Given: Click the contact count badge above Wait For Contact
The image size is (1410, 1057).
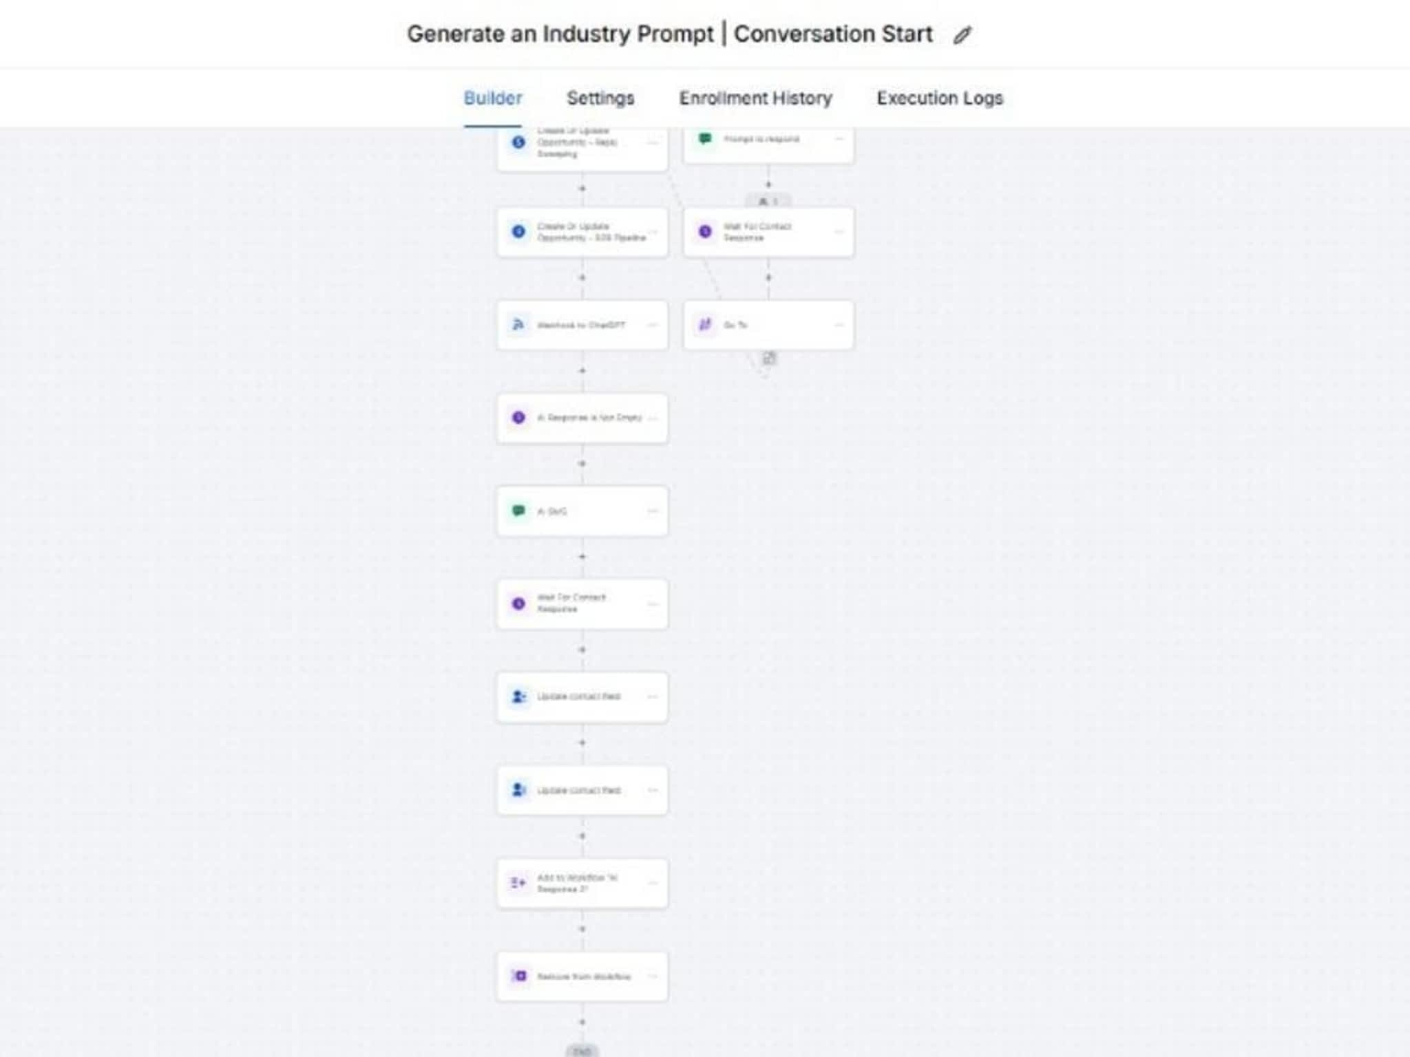Looking at the screenshot, I should click(768, 202).
